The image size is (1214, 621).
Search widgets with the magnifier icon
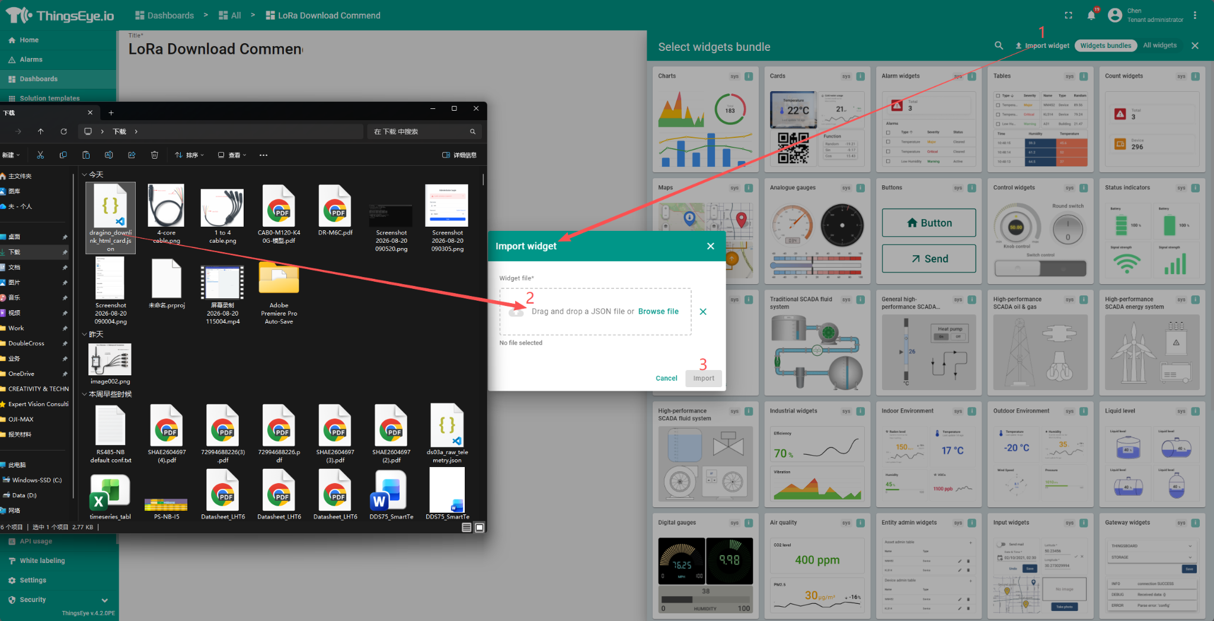[x=999, y=46]
